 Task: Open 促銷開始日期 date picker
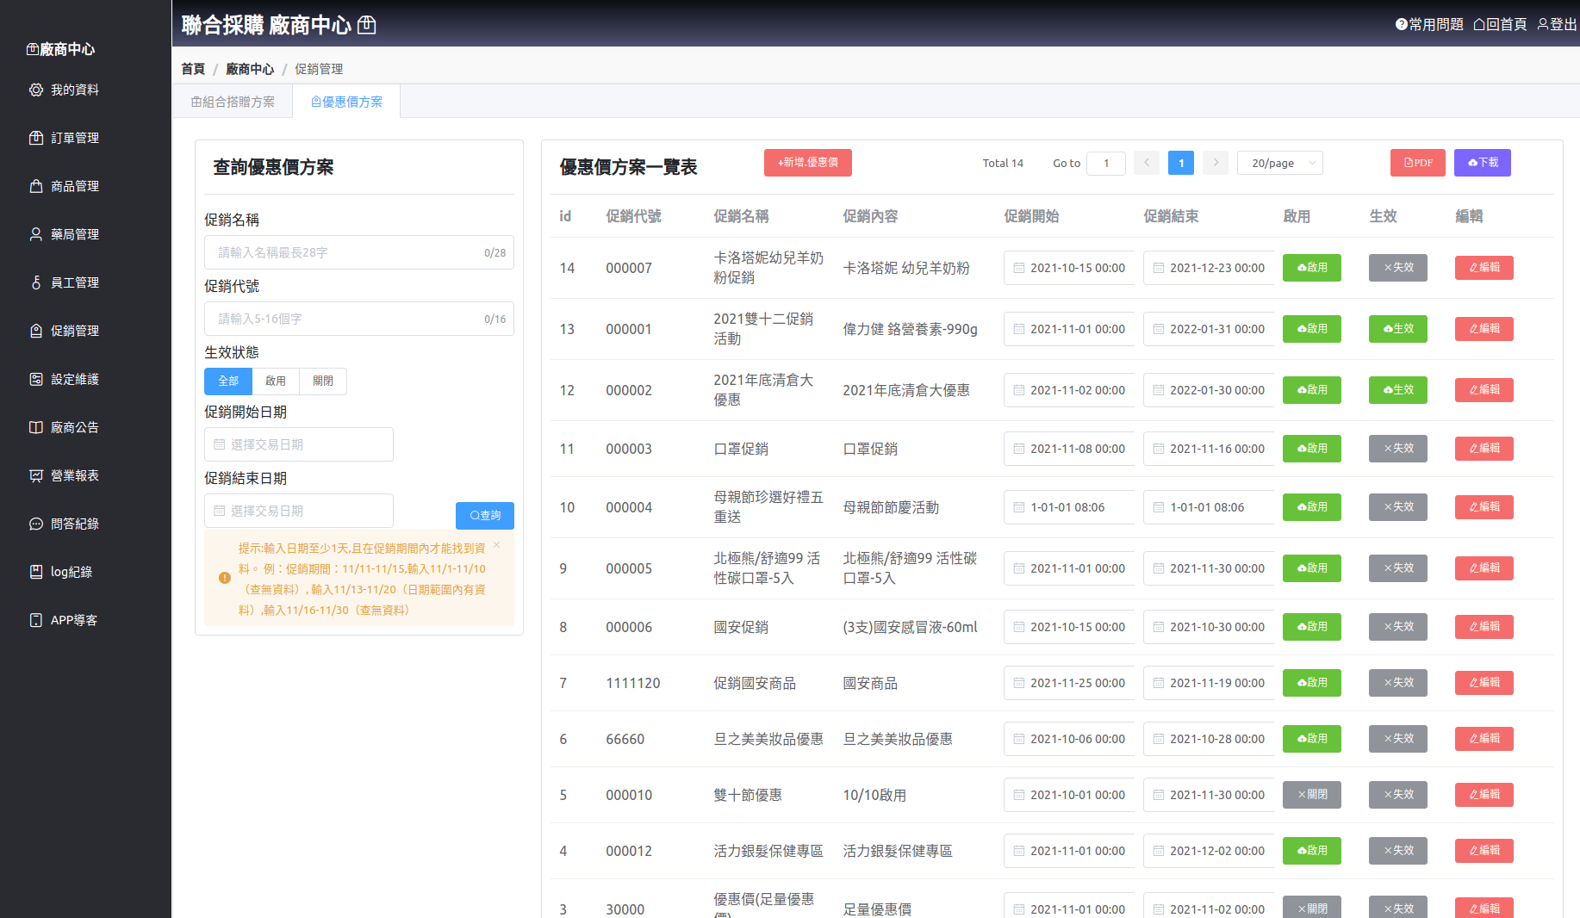298,444
